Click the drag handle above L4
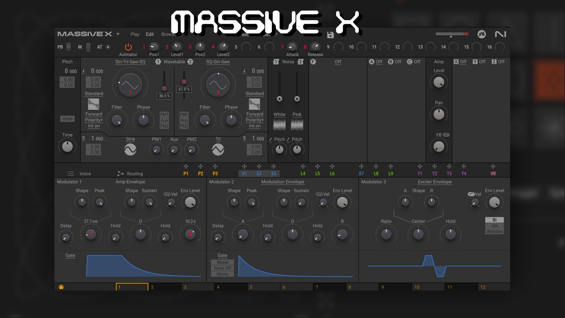 303,167
